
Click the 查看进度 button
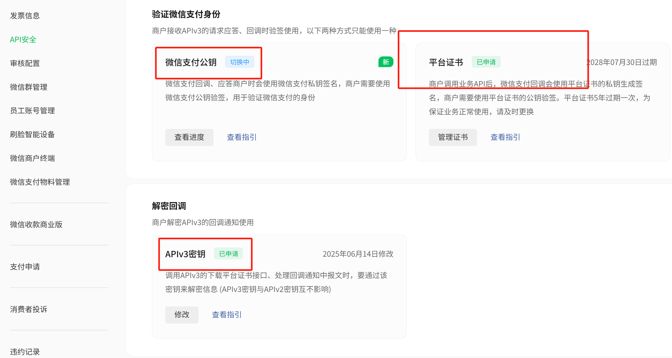189,137
